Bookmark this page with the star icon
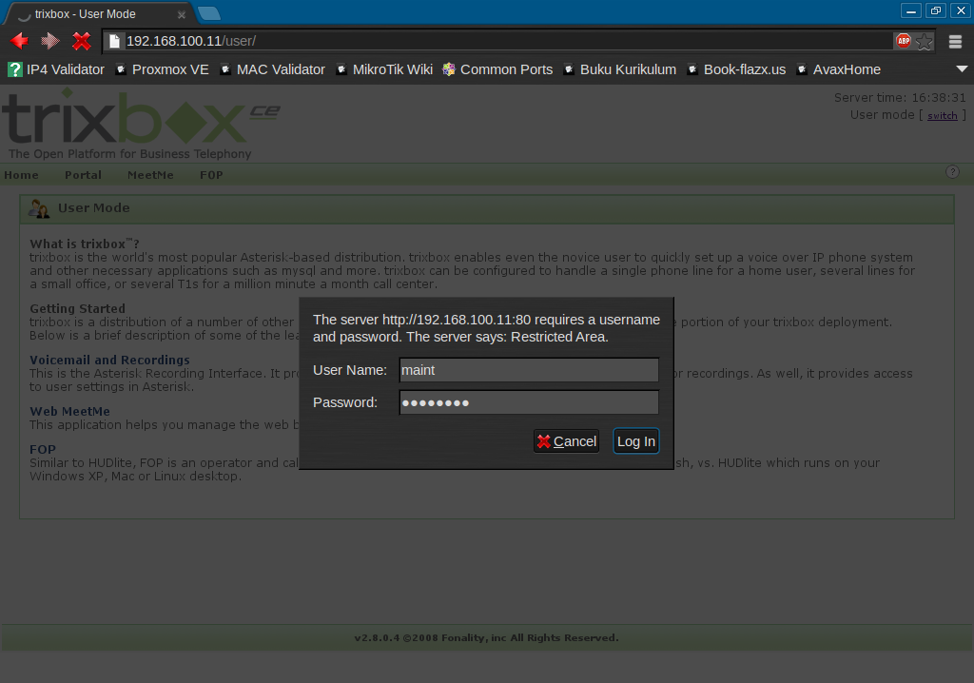This screenshot has width=974, height=683. click(925, 41)
